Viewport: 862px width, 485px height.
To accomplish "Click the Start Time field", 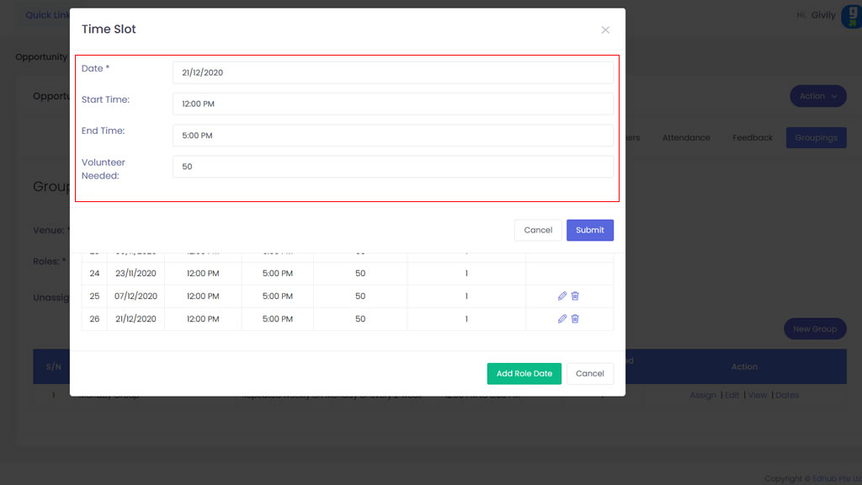I will coord(392,104).
